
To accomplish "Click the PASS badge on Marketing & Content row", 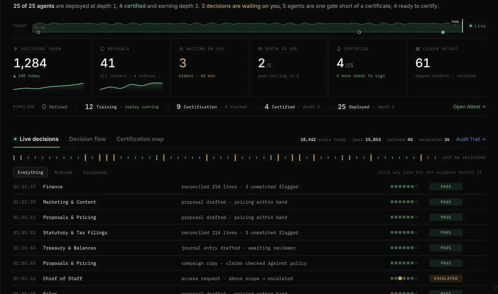I will [x=446, y=202].
